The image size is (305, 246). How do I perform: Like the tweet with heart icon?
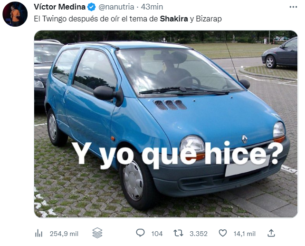point(223,233)
